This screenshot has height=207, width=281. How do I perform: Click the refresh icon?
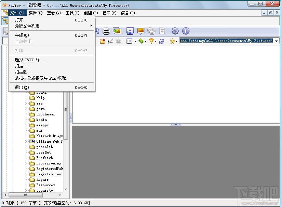coord(161,41)
